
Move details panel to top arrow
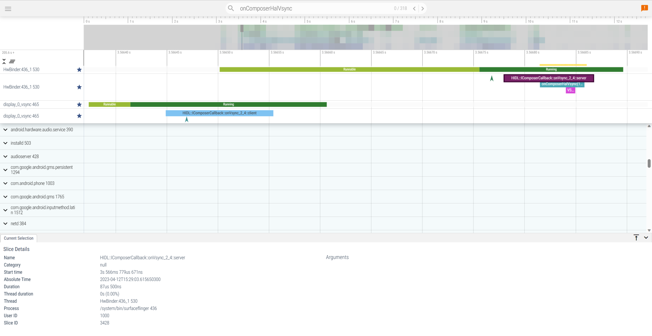(636, 238)
